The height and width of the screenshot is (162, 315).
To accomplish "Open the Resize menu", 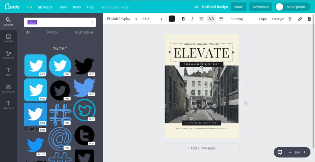I will pos(45,7).
